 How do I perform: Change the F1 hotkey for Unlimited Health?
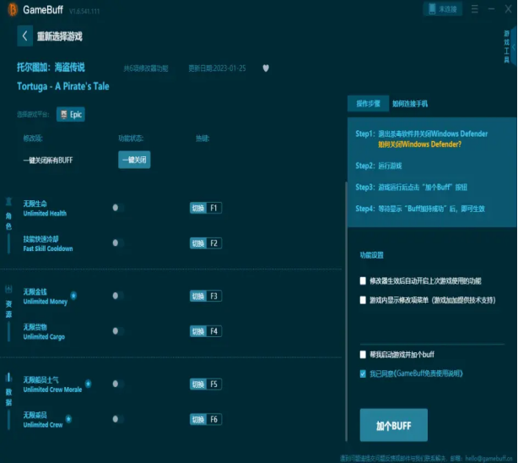206,208
